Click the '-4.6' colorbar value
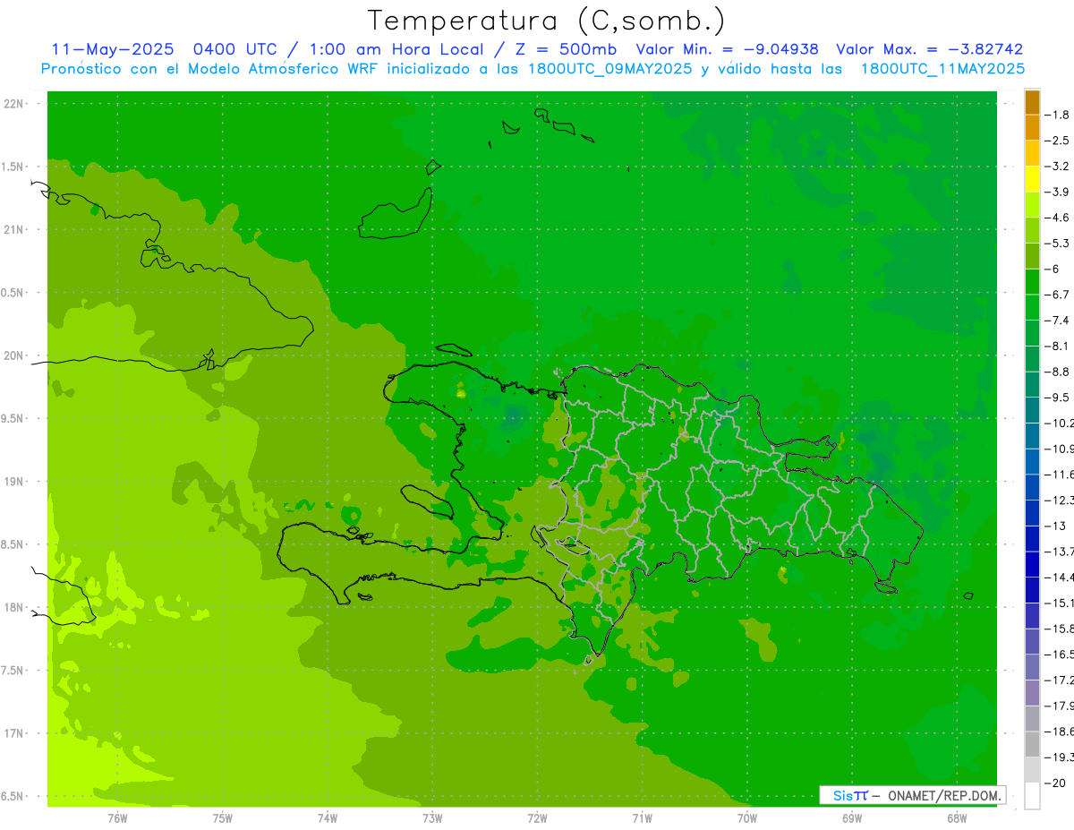1074x830 pixels. click(1058, 218)
